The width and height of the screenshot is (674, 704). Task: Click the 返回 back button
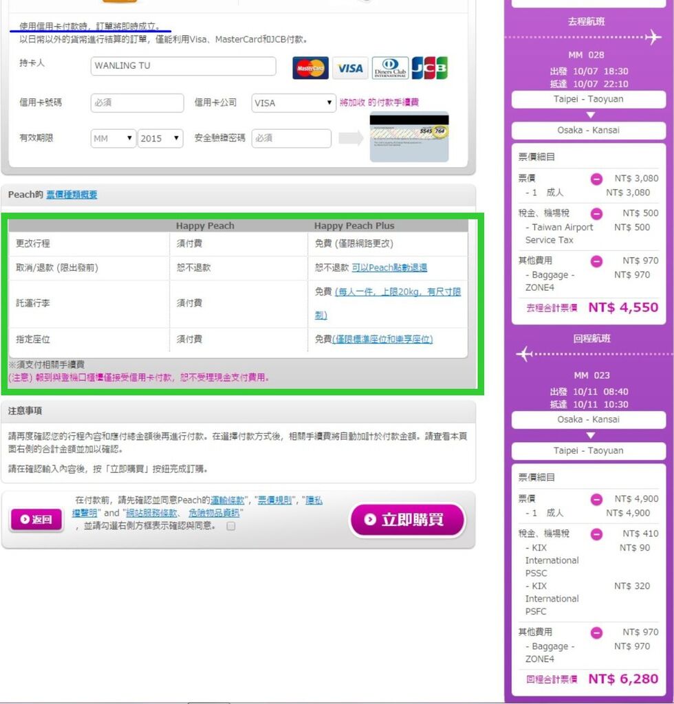[37, 520]
